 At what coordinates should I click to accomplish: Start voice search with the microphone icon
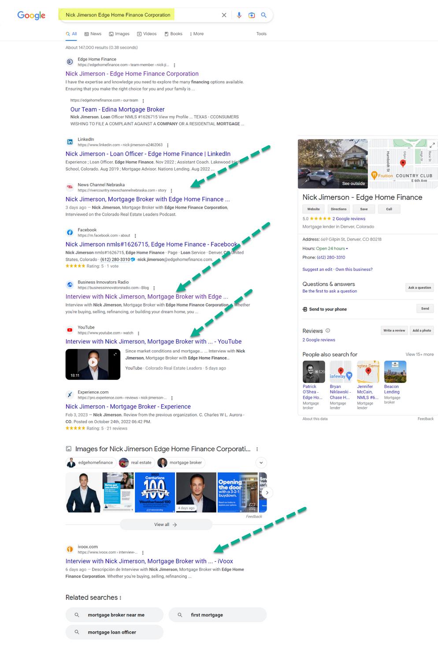click(239, 15)
